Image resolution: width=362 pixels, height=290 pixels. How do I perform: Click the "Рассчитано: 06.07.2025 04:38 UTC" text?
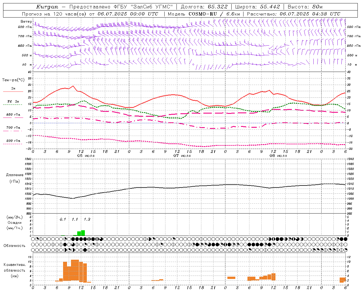pyautogui.click(x=294, y=14)
